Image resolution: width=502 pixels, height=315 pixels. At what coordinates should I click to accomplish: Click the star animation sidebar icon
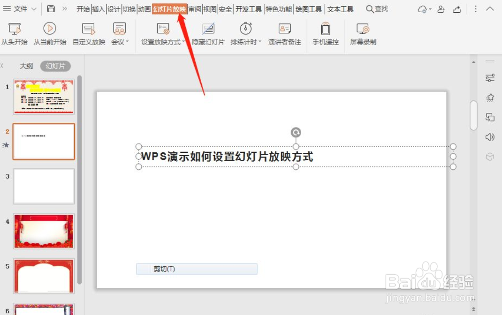[x=490, y=97]
